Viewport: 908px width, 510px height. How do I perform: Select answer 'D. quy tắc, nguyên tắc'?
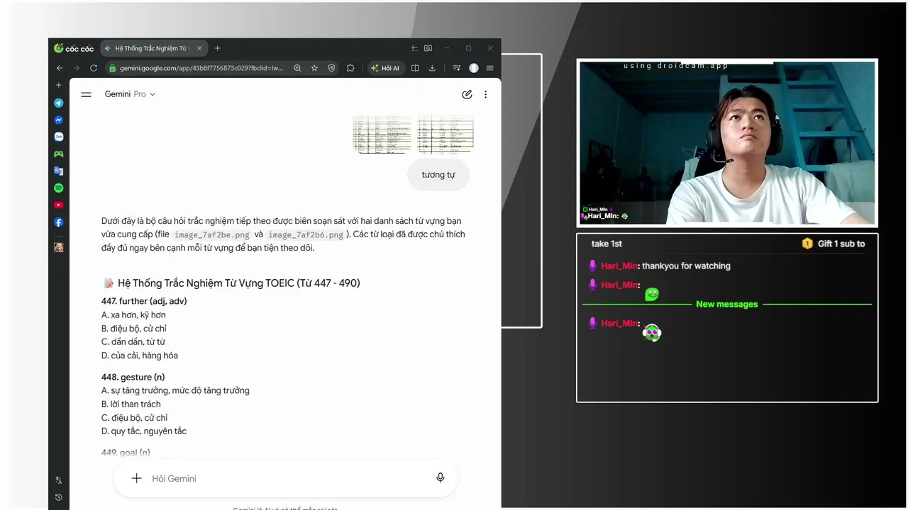[144, 431]
